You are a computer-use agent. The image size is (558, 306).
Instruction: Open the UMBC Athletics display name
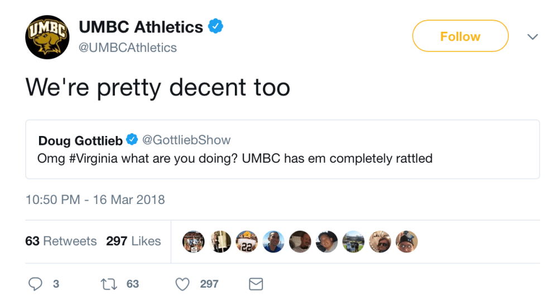pos(141,27)
